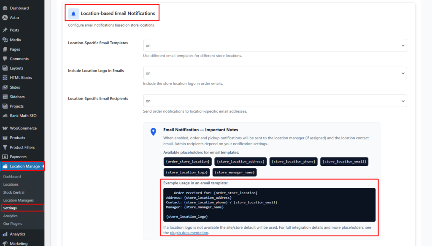Open Include Location Logo in Emails dropdown
This screenshot has width=432, height=246.
tap(275, 73)
